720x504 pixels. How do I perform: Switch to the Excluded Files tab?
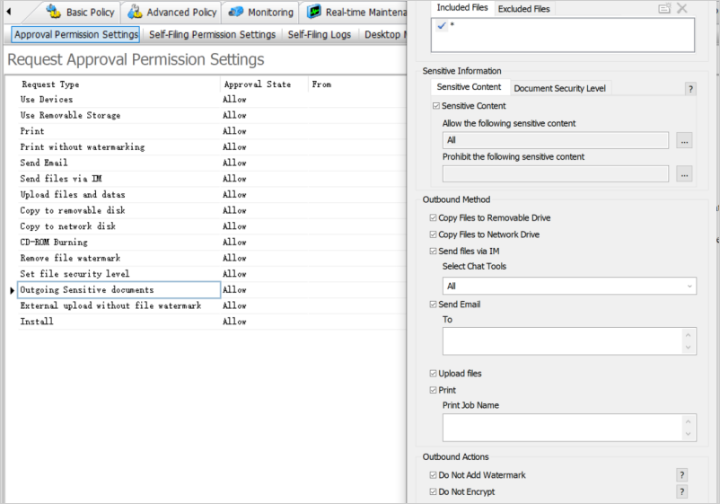point(524,9)
